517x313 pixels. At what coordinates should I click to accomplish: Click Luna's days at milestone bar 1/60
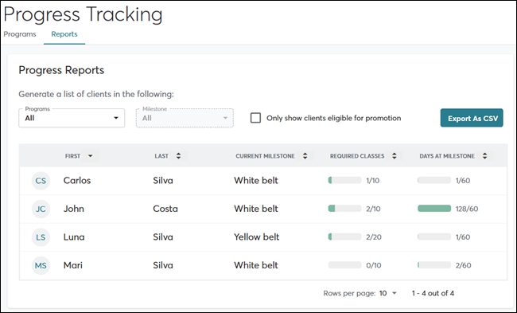pyautogui.click(x=434, y=237)
